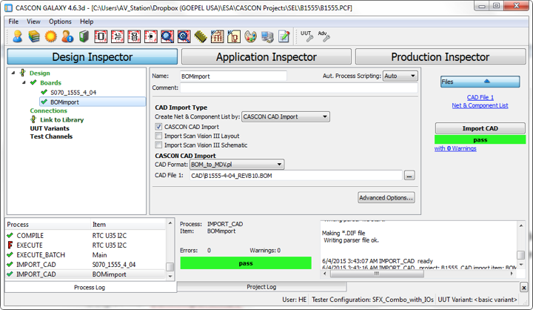Click Advanced Options button
Viewport: 533px width, 310px height.
tap(386, 197)
